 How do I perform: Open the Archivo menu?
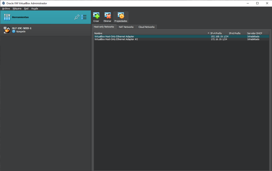pos(6,8)
